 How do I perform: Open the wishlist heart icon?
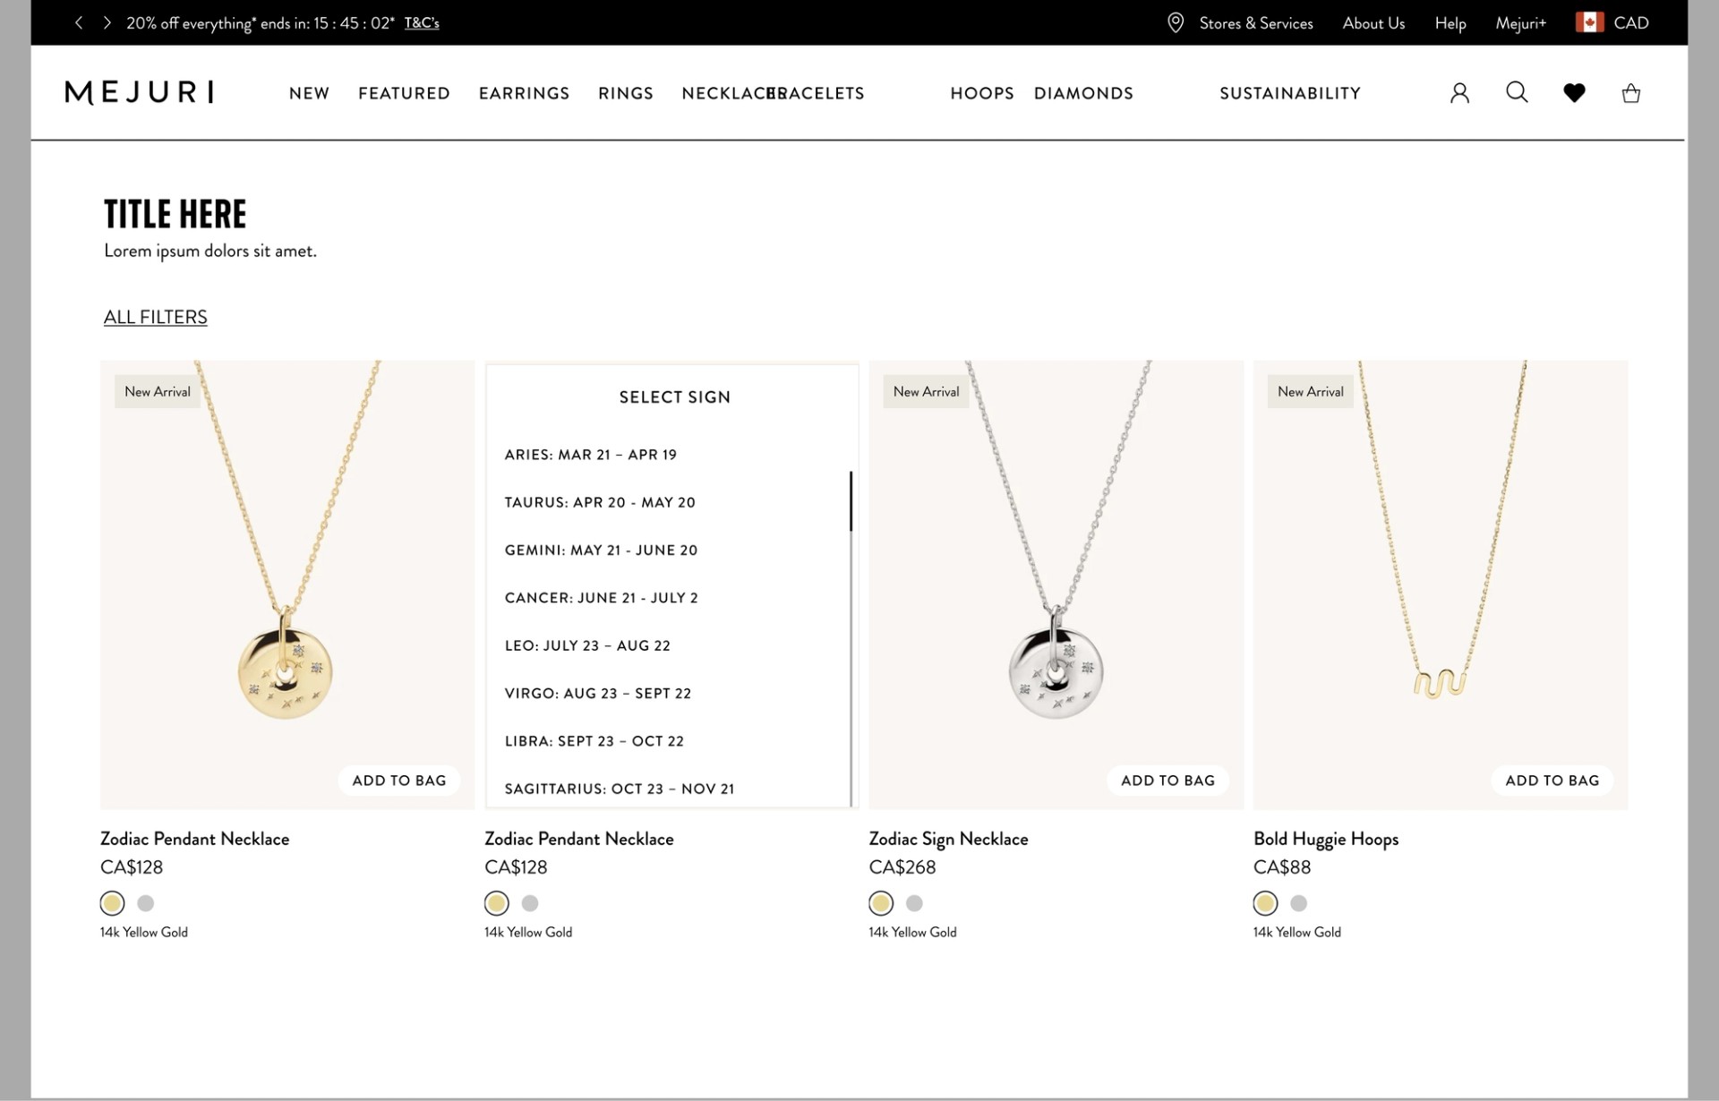point(1574,93)
